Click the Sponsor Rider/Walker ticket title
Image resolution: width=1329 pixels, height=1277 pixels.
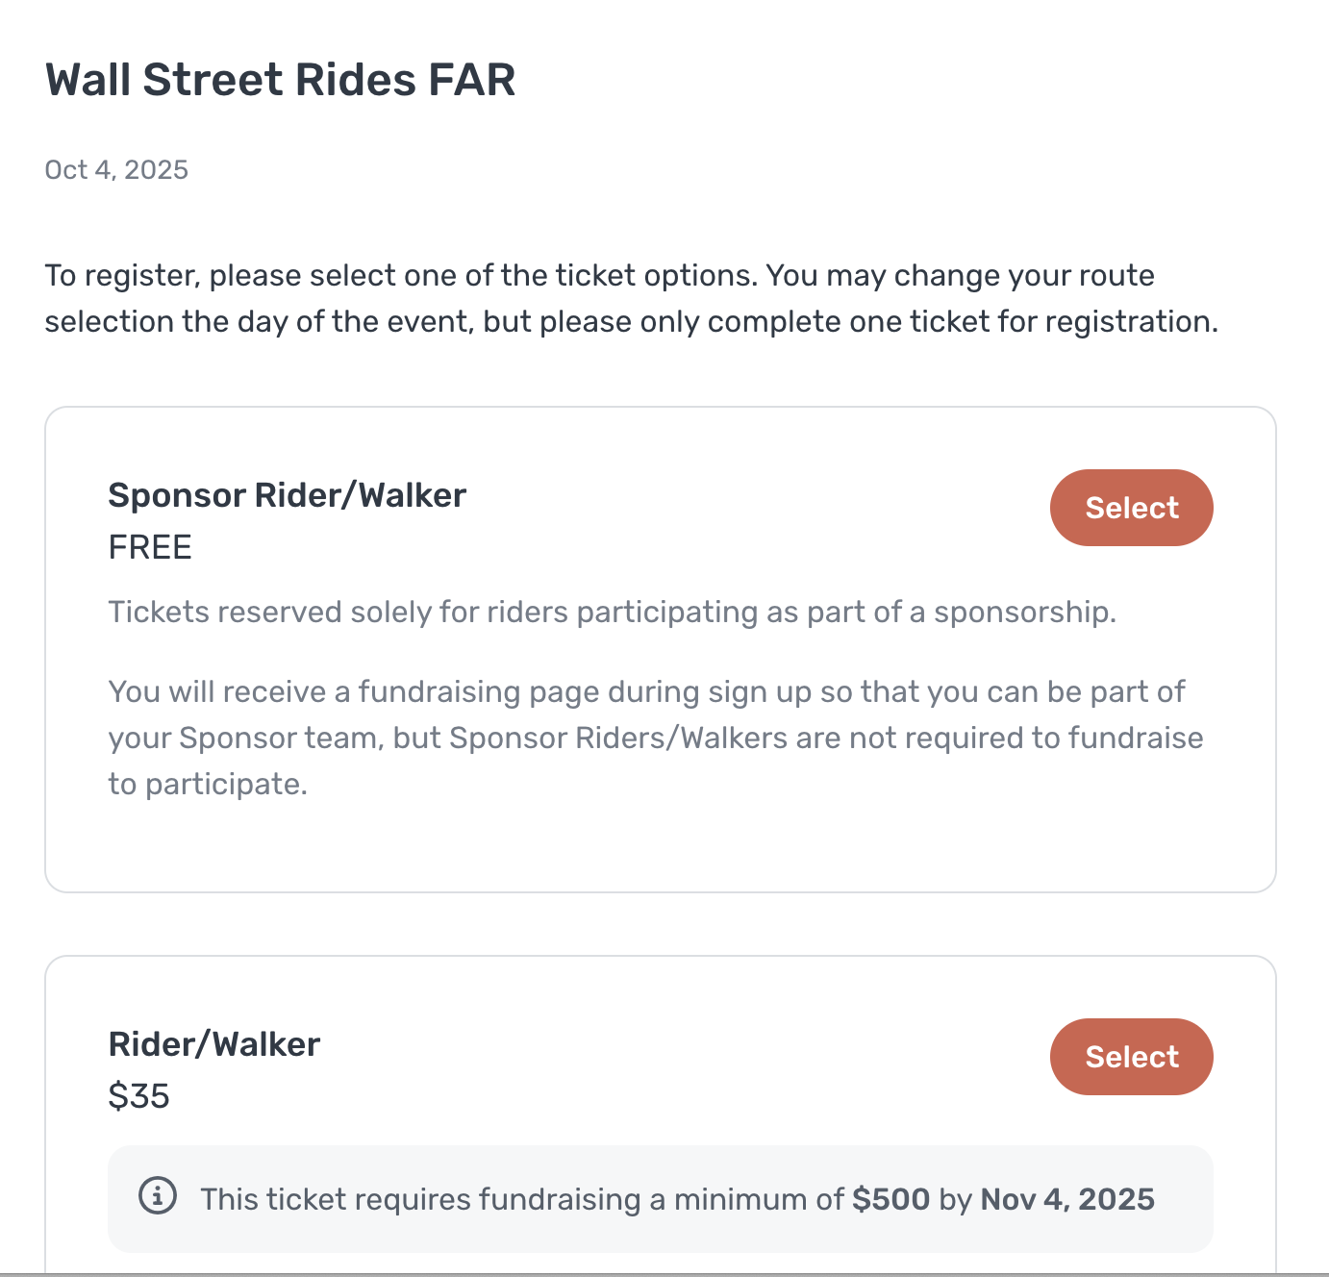click(x=287, y=495)
